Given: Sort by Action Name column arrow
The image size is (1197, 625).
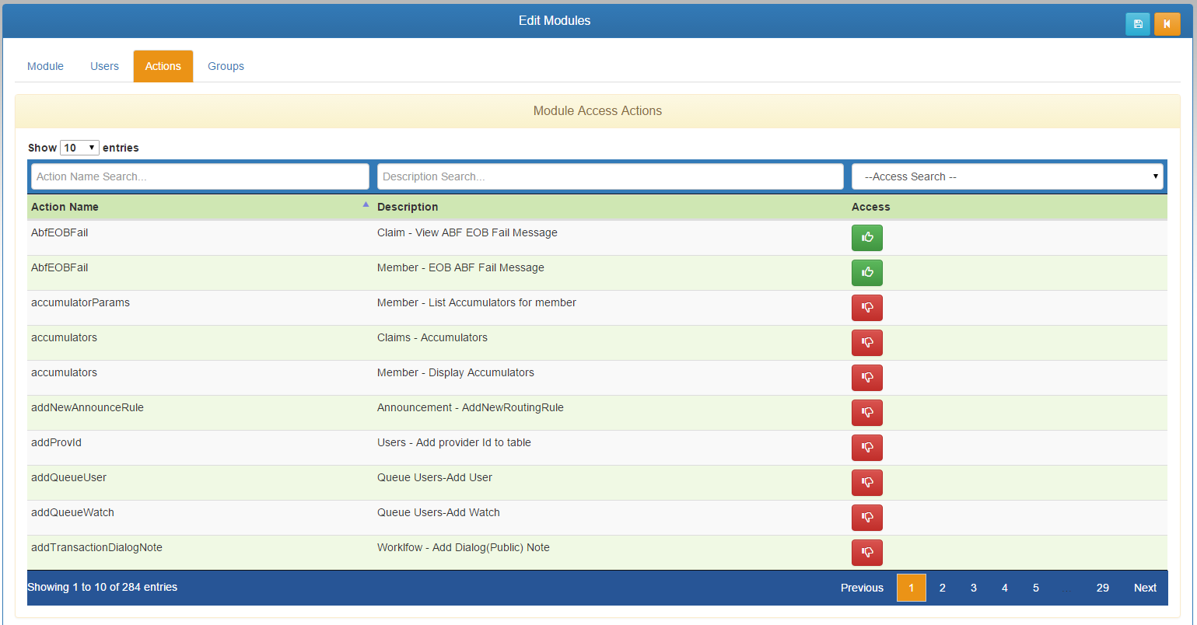Looking at the screenshot, I should coord(366,205).
